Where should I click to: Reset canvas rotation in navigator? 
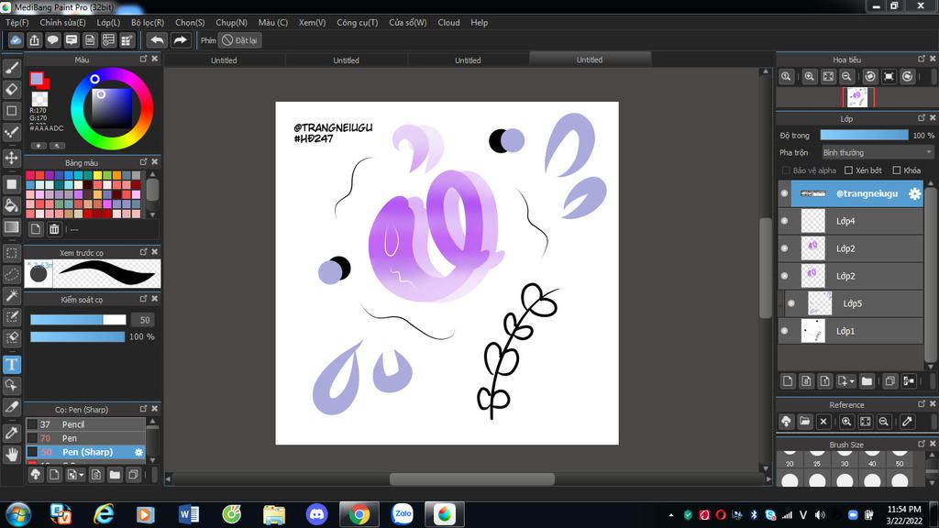pos(889,77)
